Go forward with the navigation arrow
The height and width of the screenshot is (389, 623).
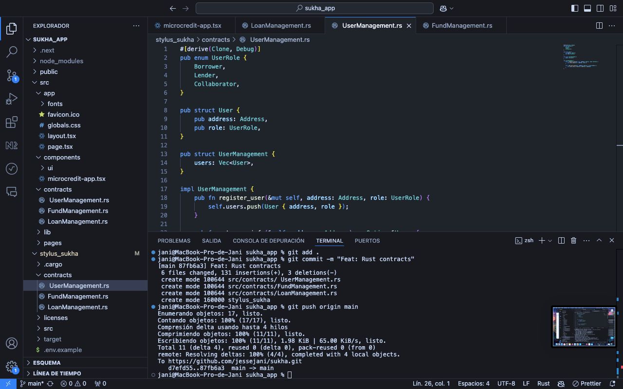coord(185,8)
